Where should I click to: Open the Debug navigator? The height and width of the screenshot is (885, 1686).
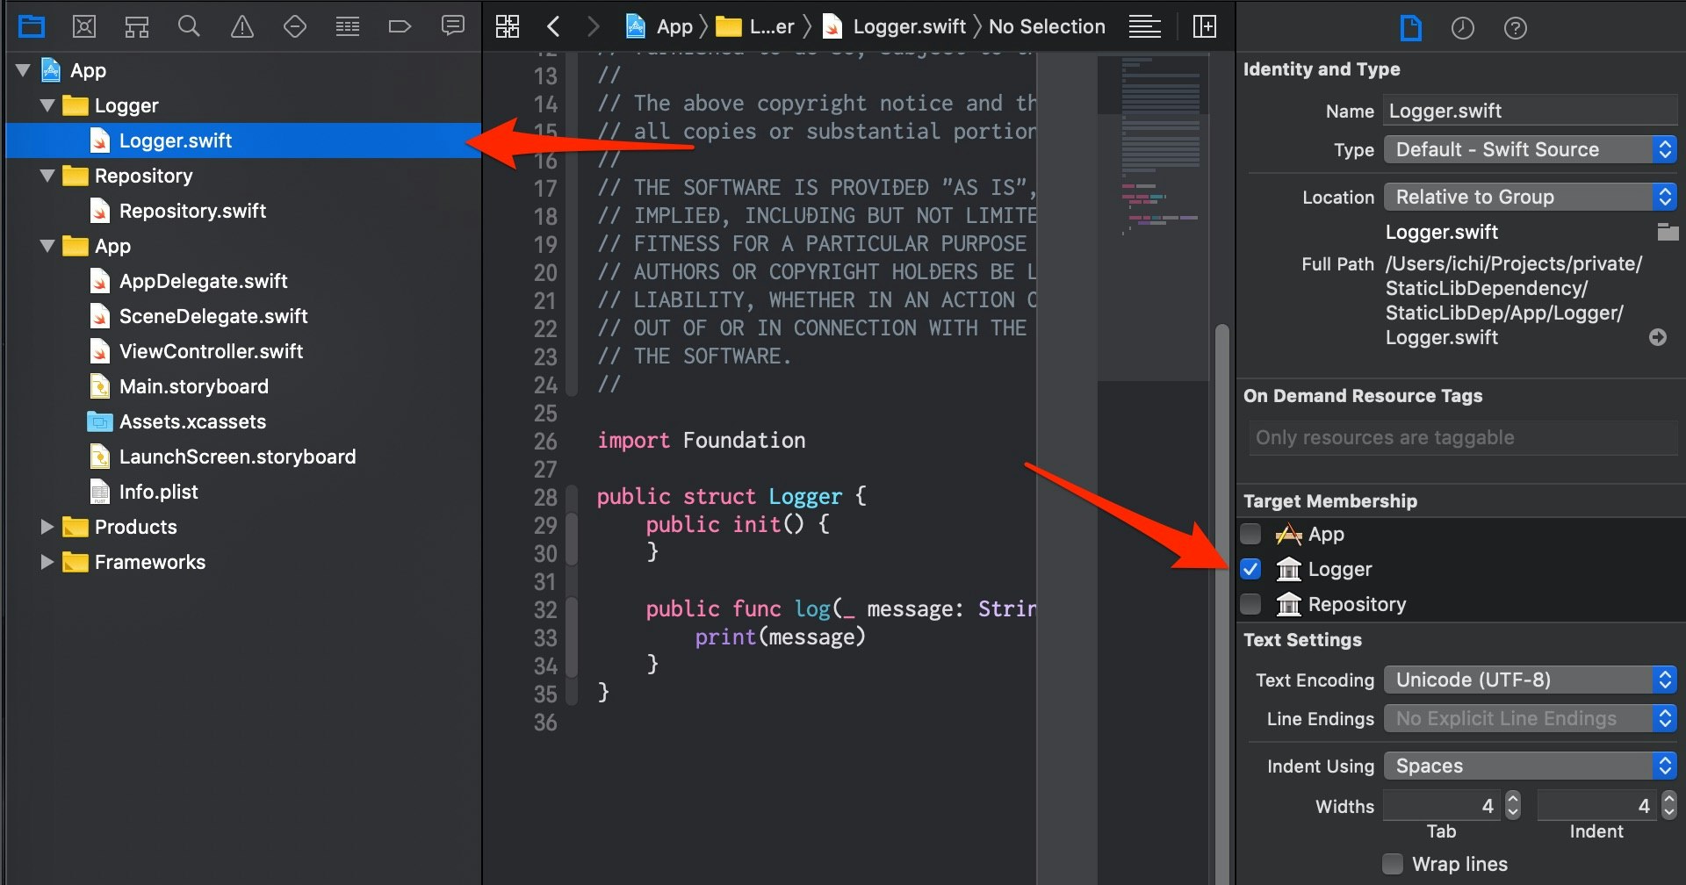[x=348, y=26]
